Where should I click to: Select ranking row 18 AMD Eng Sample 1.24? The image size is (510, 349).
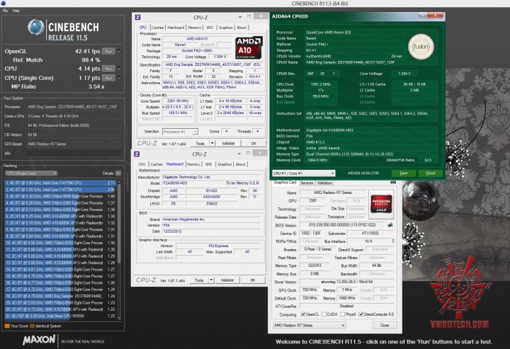point(60,296)
